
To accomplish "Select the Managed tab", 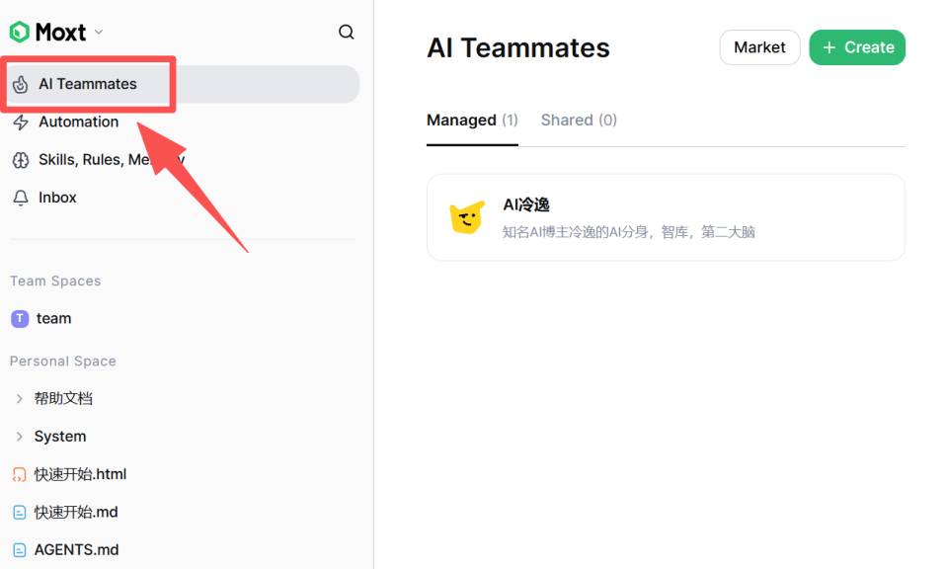I will click(472, 121).
